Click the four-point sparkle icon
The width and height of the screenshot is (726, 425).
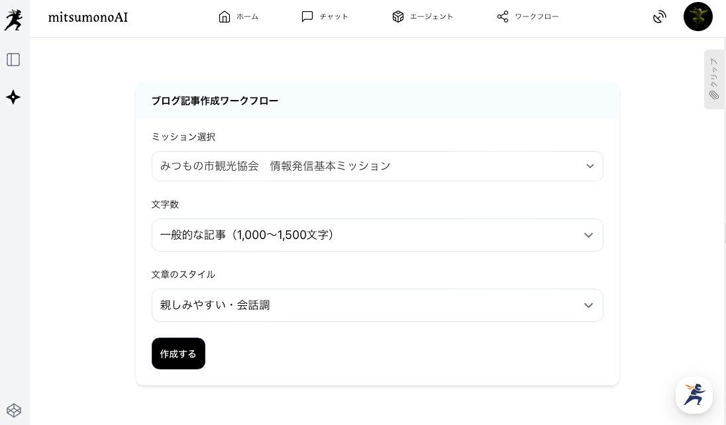(x=13, y=97)
